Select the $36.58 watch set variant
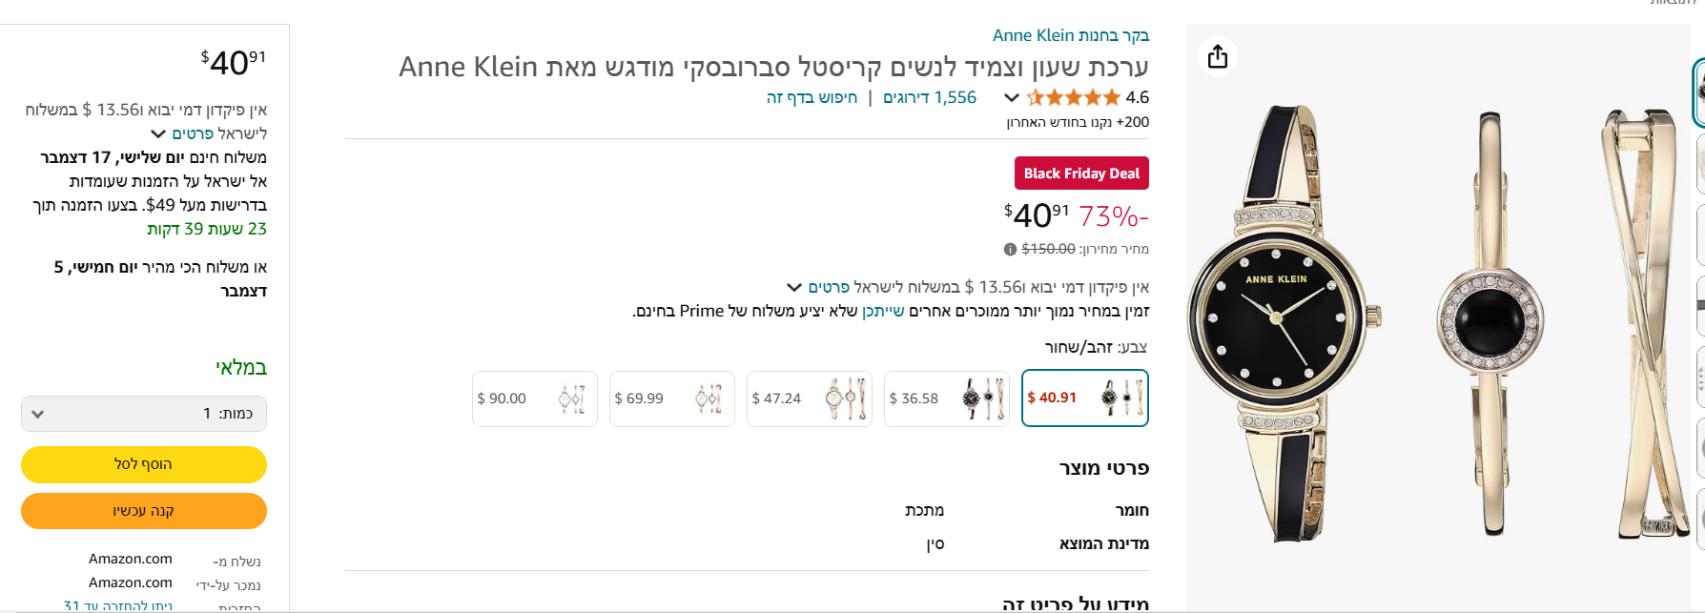Viewport: 1705px width, 613px height. point(946,398)
